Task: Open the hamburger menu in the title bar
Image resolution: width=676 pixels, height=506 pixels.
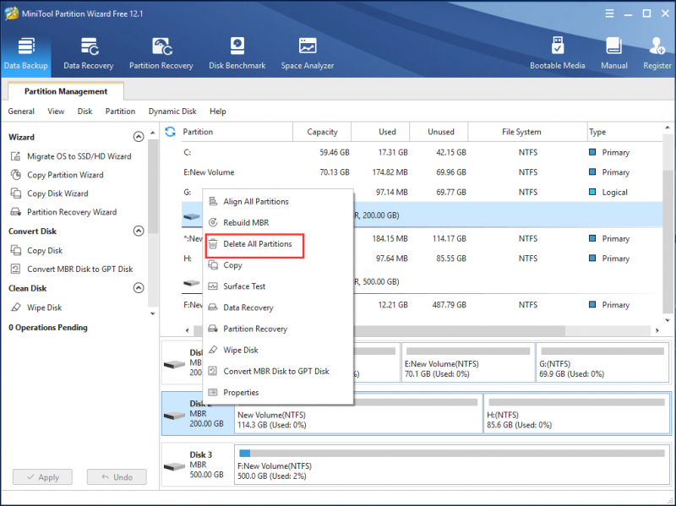Action: point(609,14)
